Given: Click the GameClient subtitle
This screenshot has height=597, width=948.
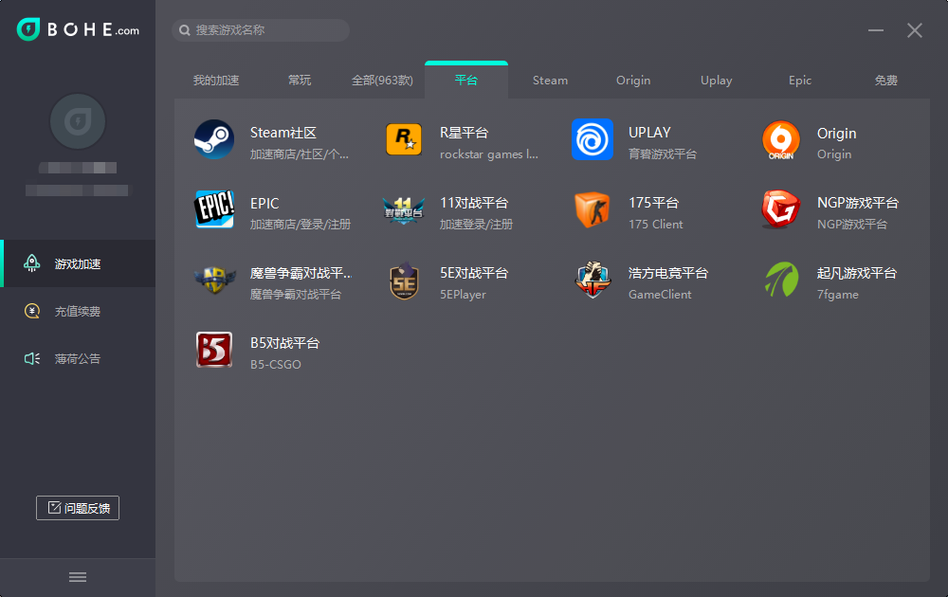Looking at the screenshot, I should [660, 295].
